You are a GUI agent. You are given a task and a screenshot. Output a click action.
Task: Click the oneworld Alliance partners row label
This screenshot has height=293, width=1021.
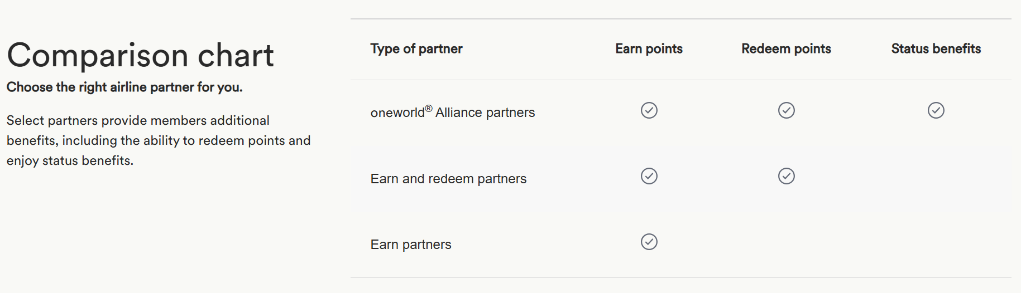453,112
